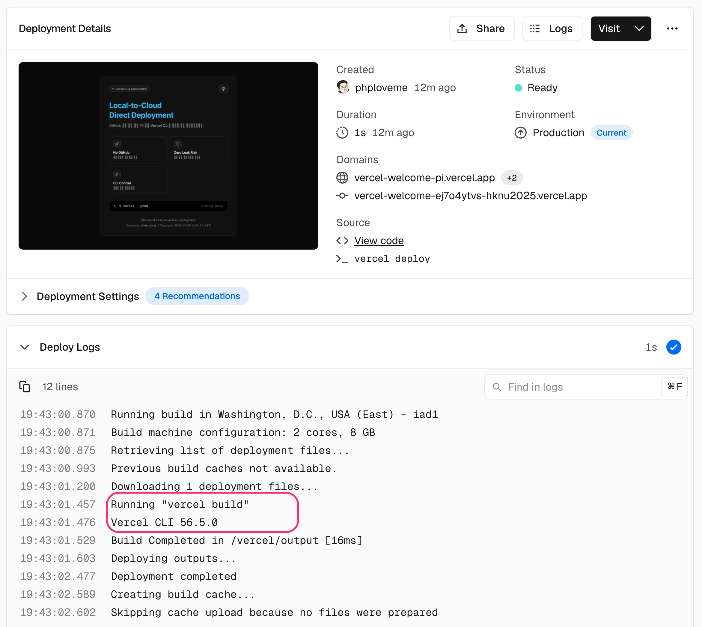Click the vercel deploy command text
The width and height of the screenshot is (702, 627).
coord(392,259)
